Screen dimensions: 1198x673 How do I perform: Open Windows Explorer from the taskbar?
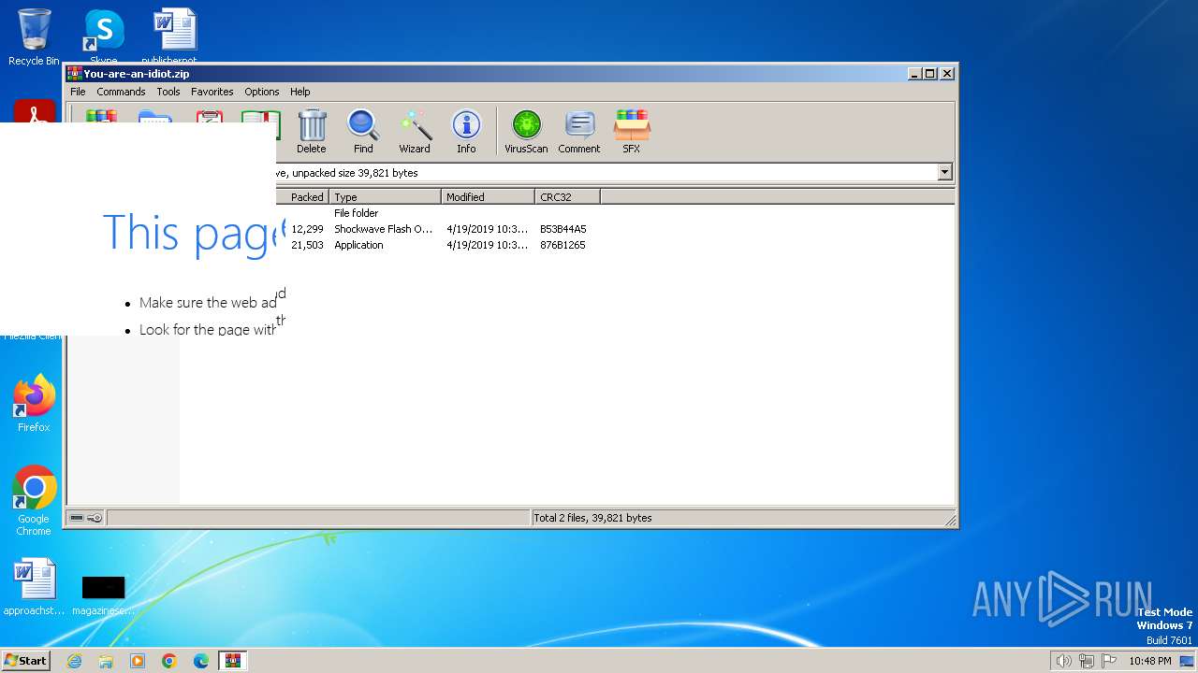pos(106,661)
